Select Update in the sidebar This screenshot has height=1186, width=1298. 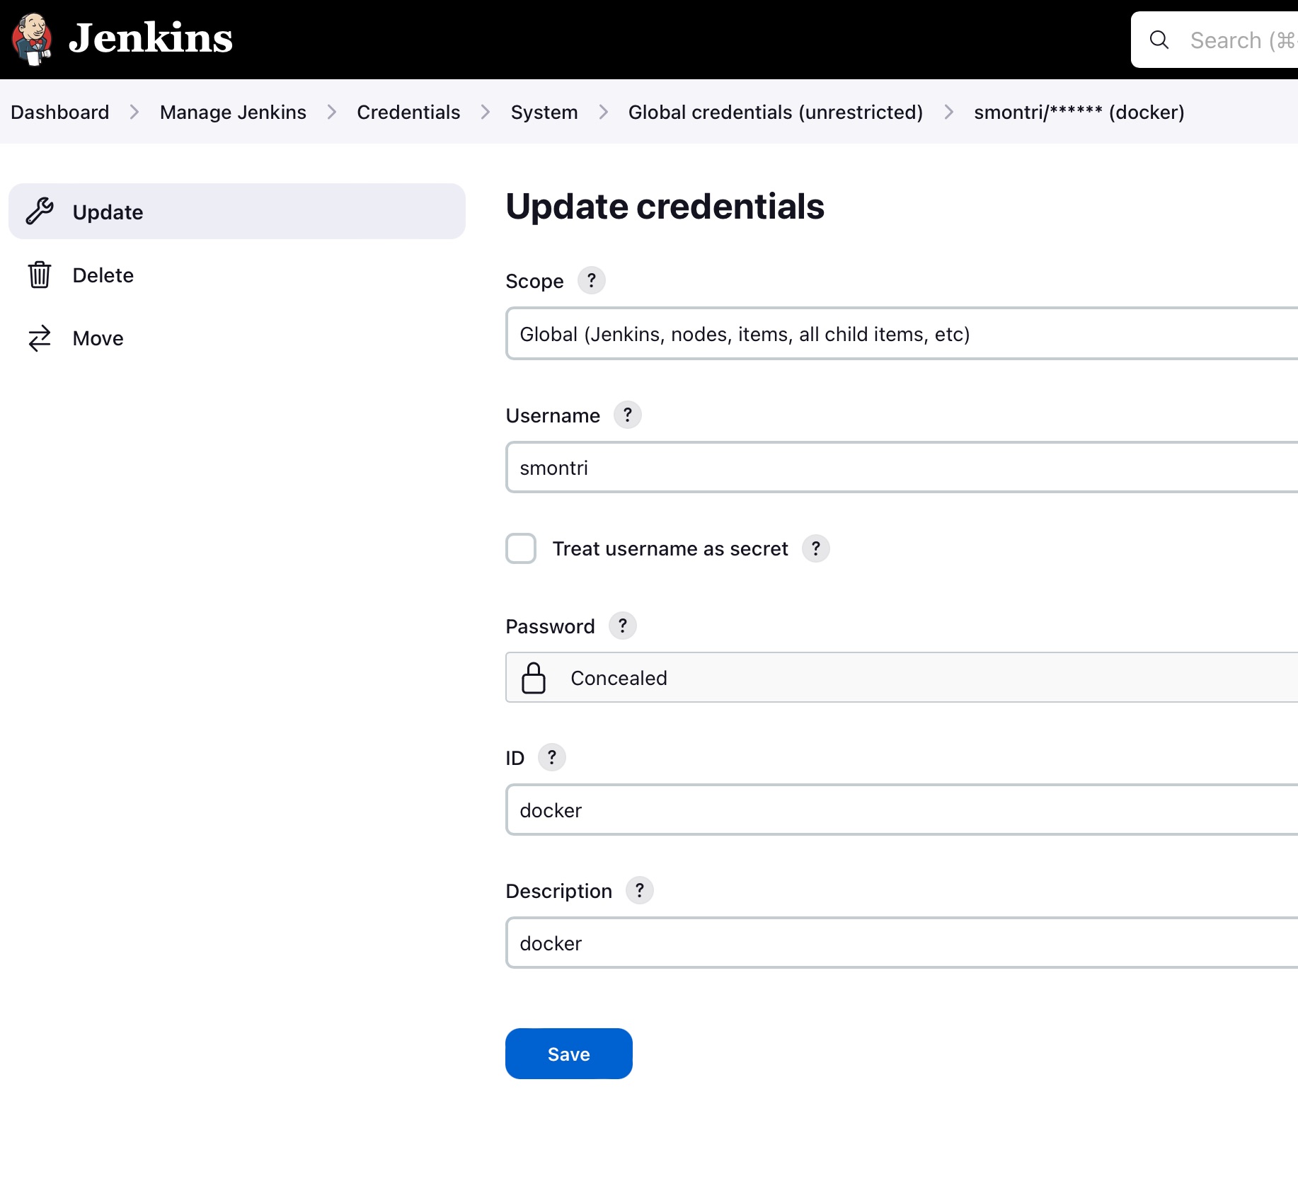(237, 212)
